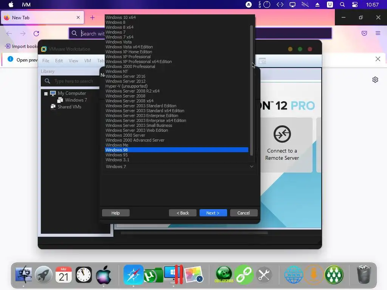Screen dimensions: 387x290
Task: Choose Windows XP Professional x64 Edition
Action: pos(177,62)
